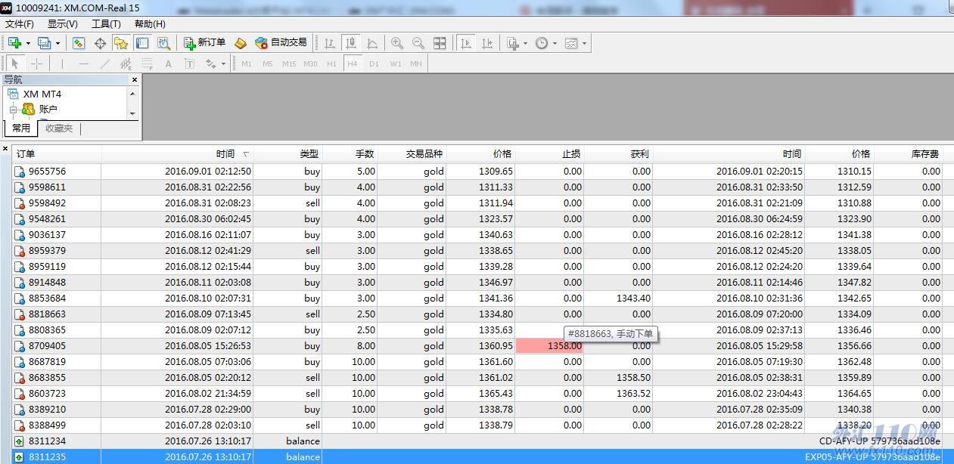The height and width of the screenshot is (464, 954).
Task: Close the terminal history panel
Action: tap(5, 149)
